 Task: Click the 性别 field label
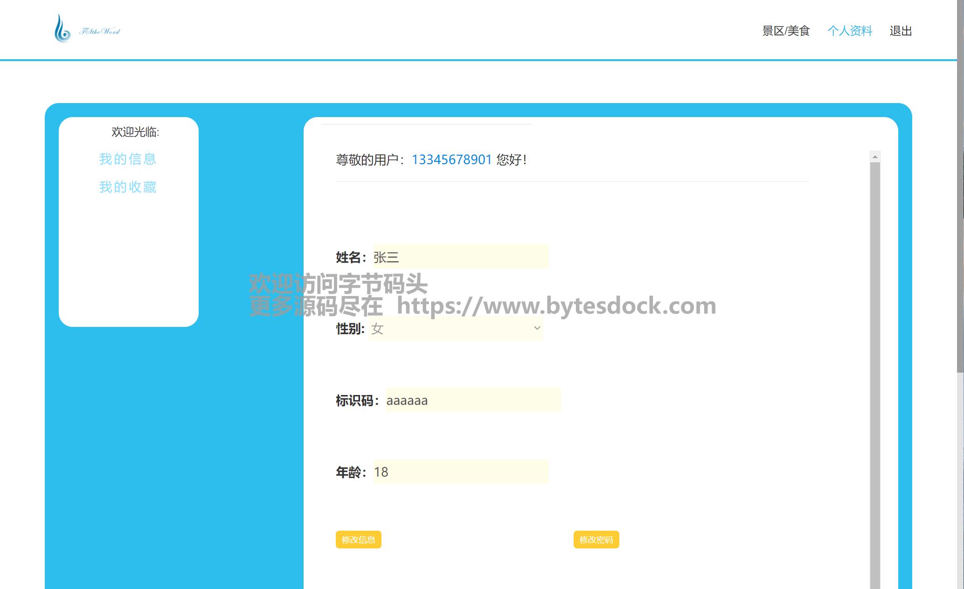pos(350,329)
